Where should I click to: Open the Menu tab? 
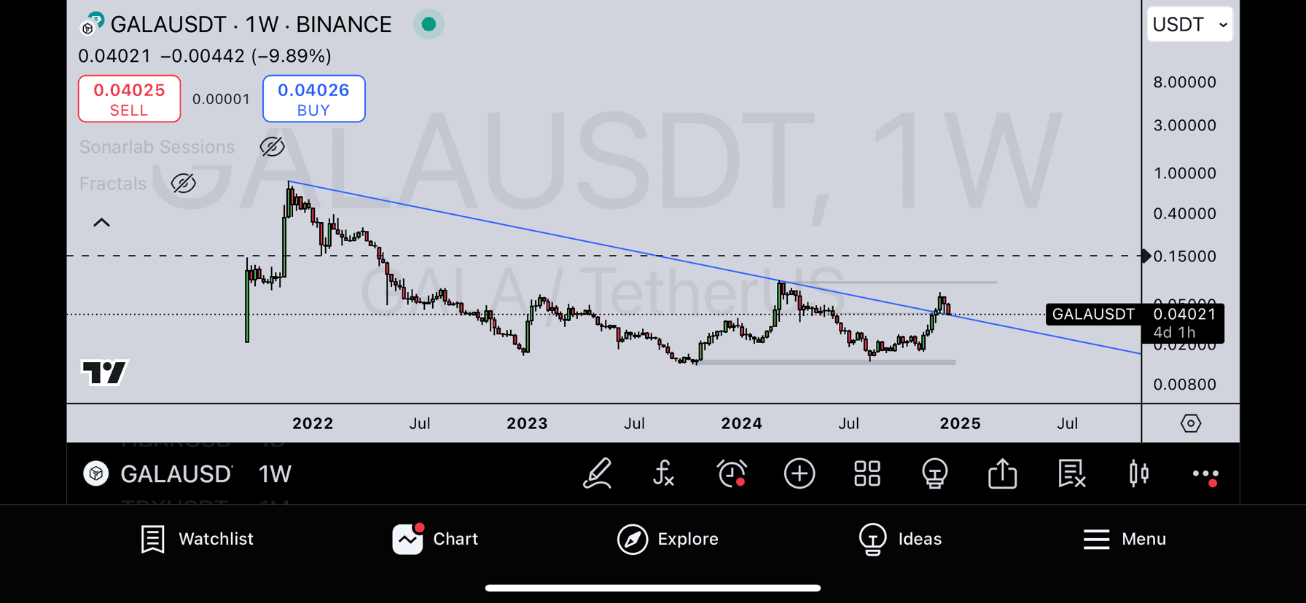pos(1125,539)
